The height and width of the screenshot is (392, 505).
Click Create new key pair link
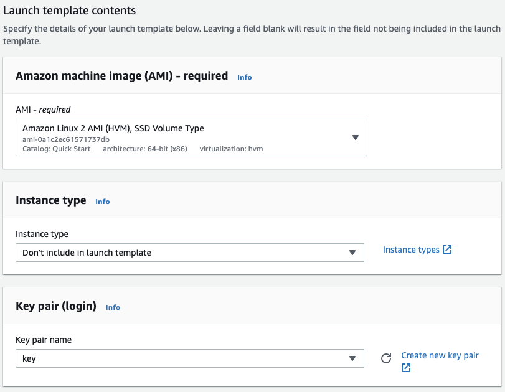[x=440, y=355]
